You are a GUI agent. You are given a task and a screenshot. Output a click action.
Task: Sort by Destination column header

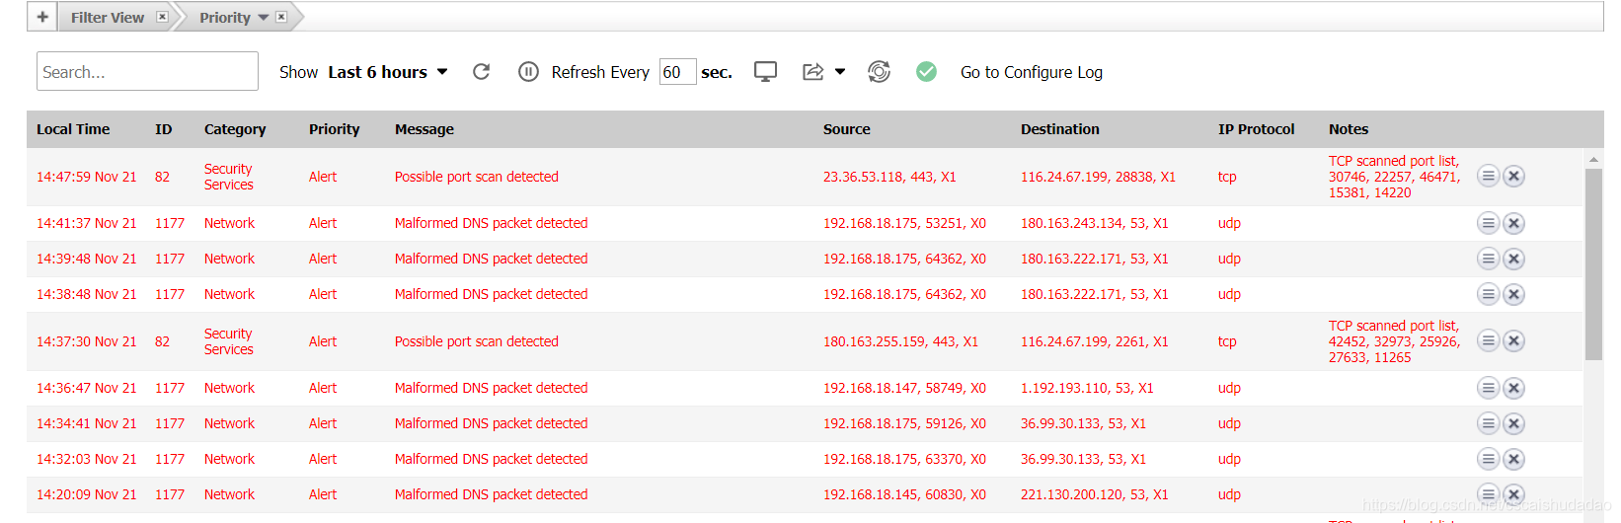pos(1060,129)
